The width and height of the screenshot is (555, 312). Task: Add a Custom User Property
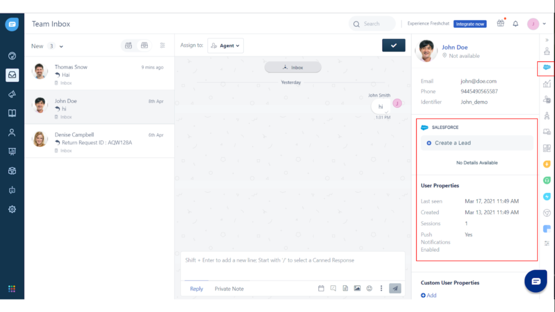(428, 295)
